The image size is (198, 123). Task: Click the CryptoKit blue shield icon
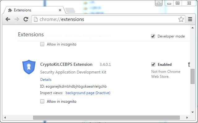click(29, 67)
